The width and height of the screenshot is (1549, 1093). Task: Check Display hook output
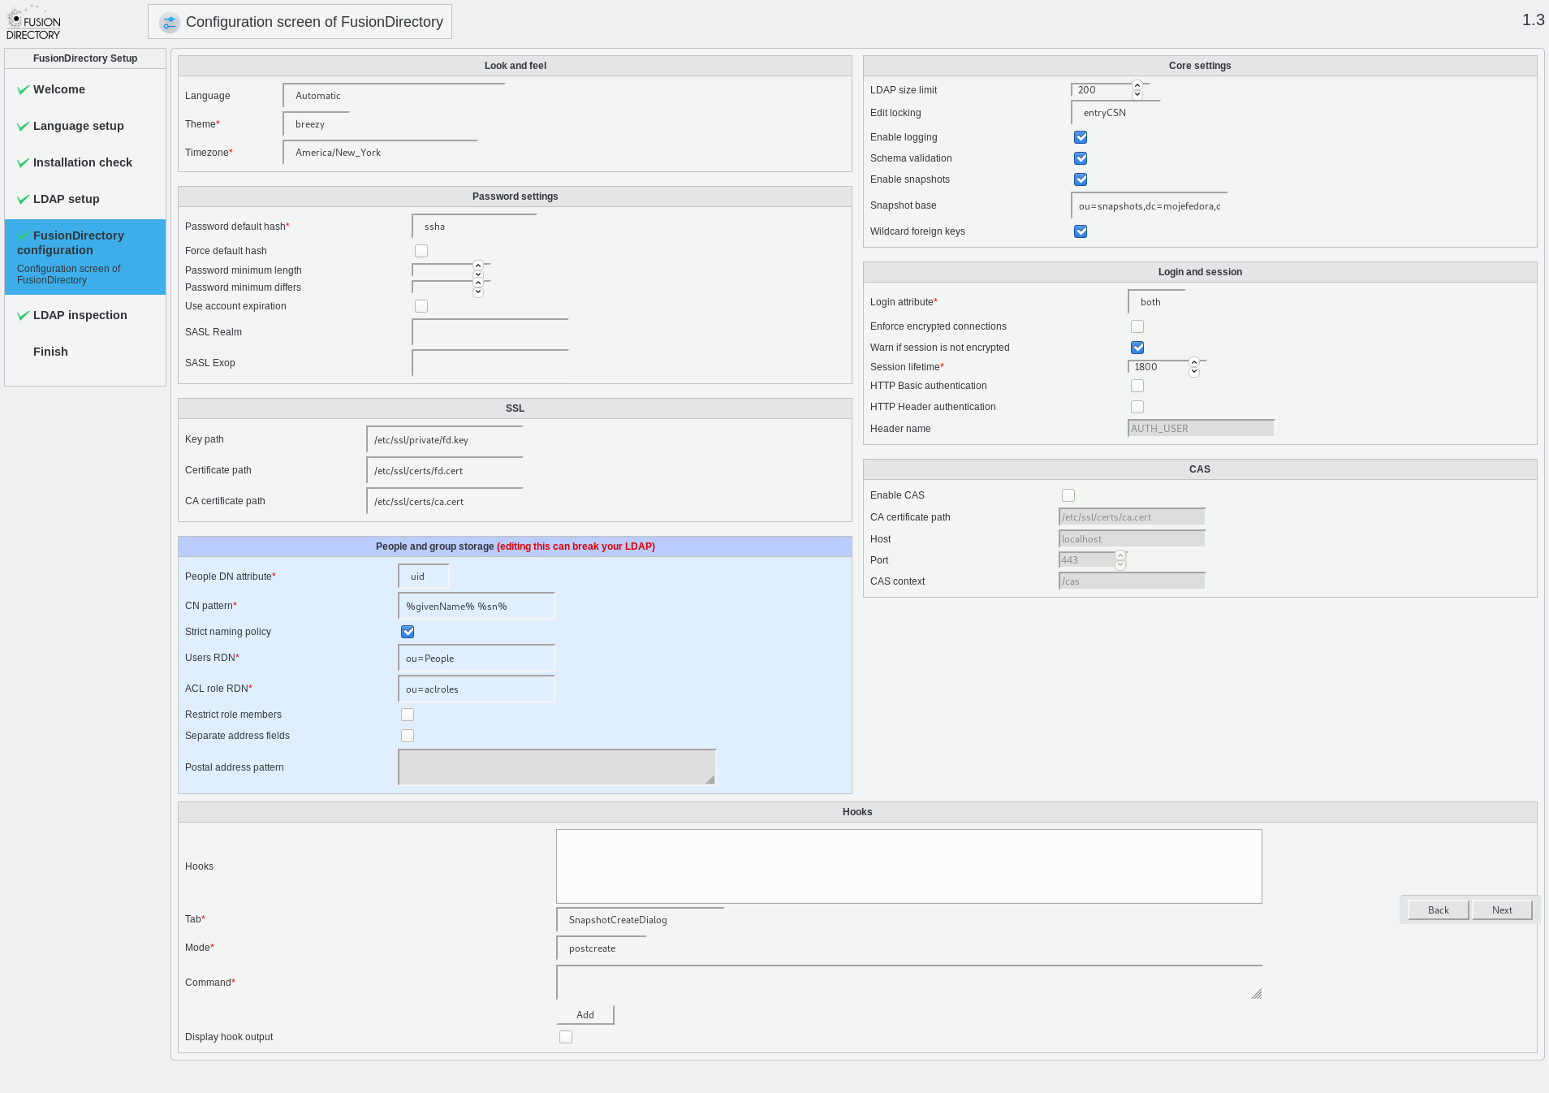(x=566, y=1037)
